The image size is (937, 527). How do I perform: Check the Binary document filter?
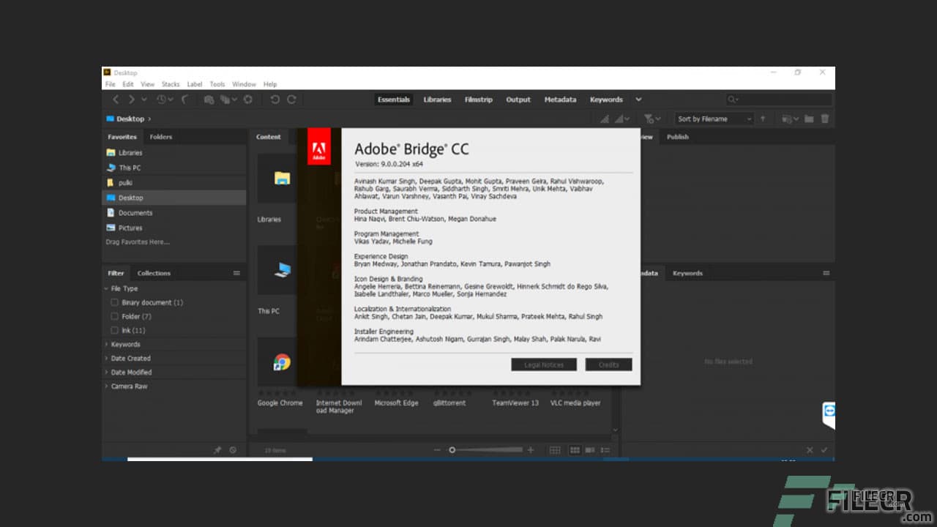[116, 302]
